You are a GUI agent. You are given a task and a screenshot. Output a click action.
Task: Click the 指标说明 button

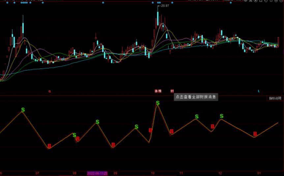(x=275, y=98)
